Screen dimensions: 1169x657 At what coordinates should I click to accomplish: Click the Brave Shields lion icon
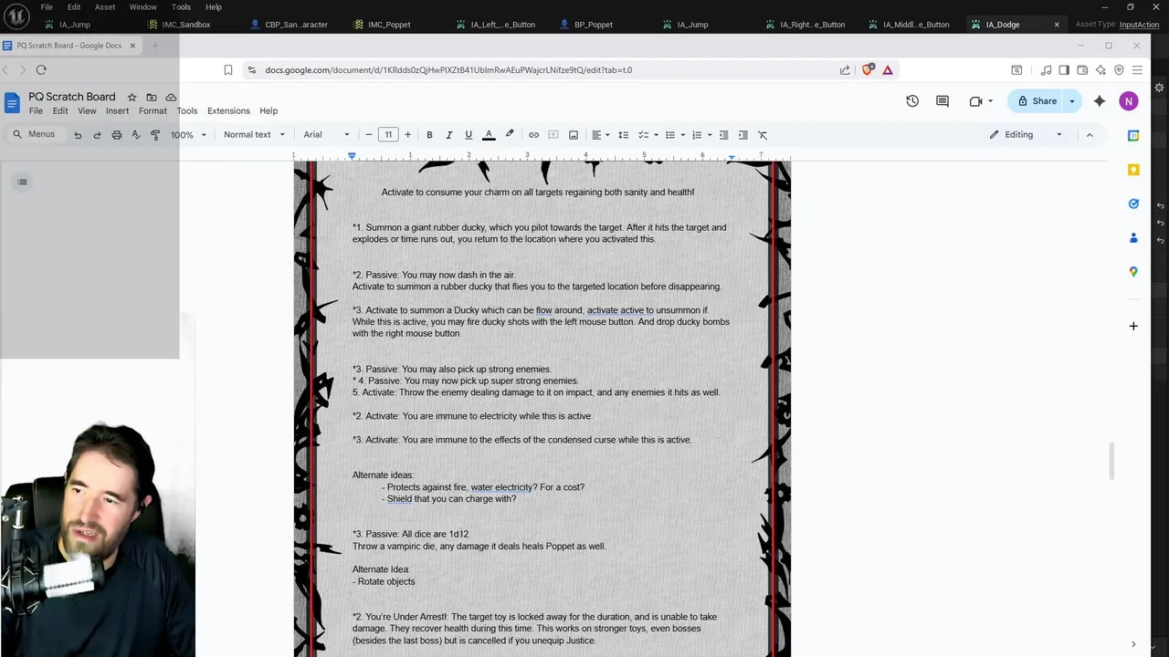pyautogui.click(x=868, y=69)
